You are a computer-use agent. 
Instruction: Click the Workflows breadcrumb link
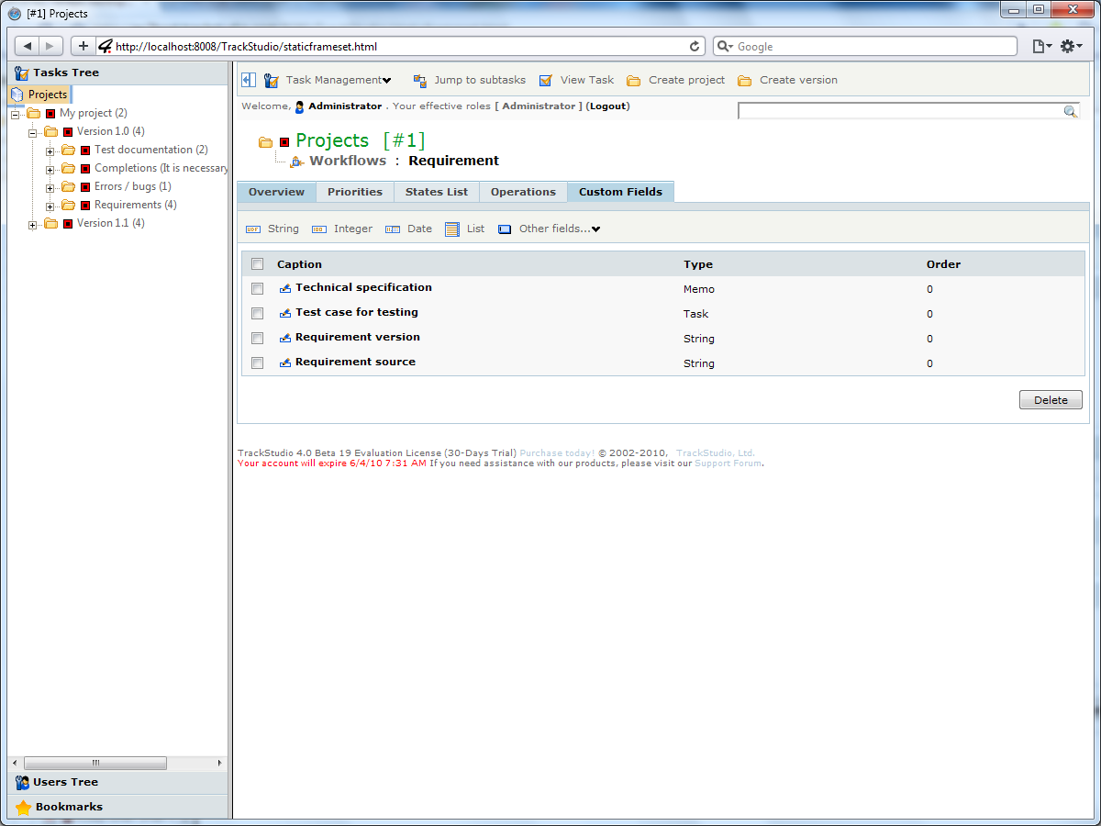click(x=348, y=161)
